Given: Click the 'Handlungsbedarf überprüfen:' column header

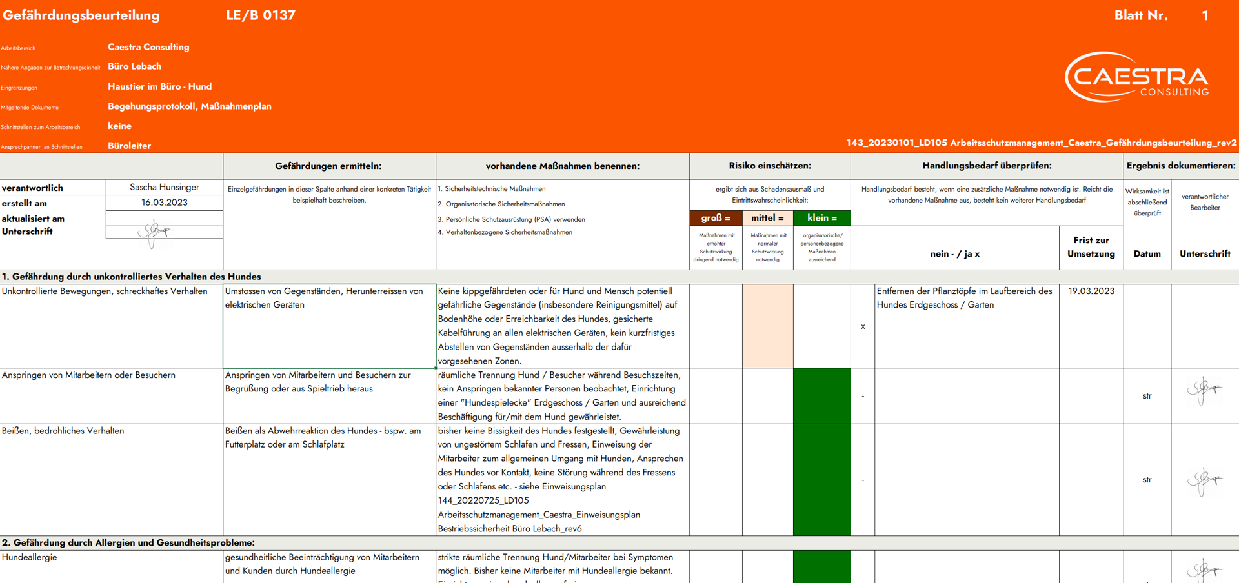Looking at the screenshot, I should coord(987,166).
